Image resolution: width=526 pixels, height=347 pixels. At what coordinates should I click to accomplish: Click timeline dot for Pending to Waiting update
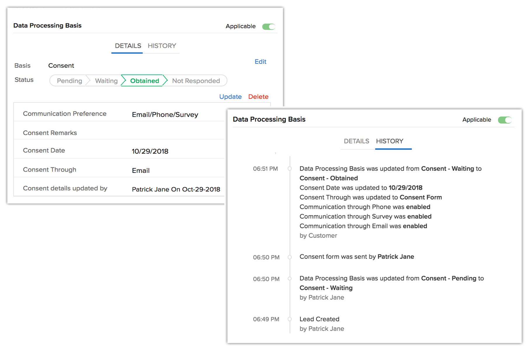(290, 279)
